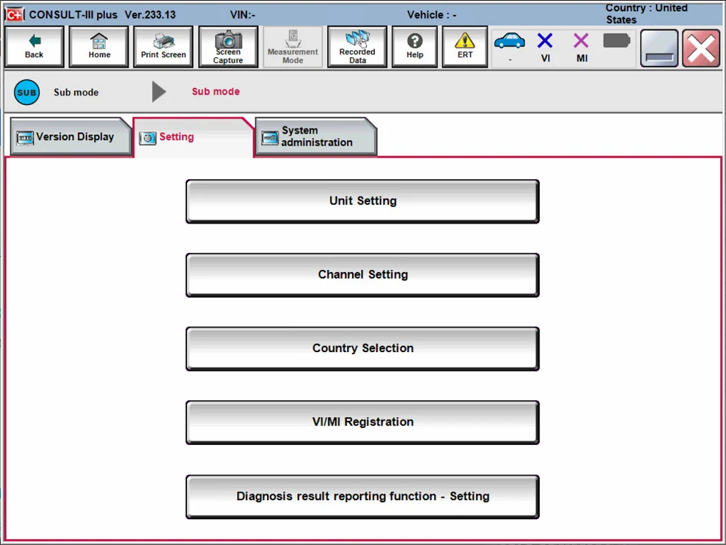Image resolution: width=726 pixels, height=545 pixels.
Task: Open Unit Setting
Action: coord(363,201)
